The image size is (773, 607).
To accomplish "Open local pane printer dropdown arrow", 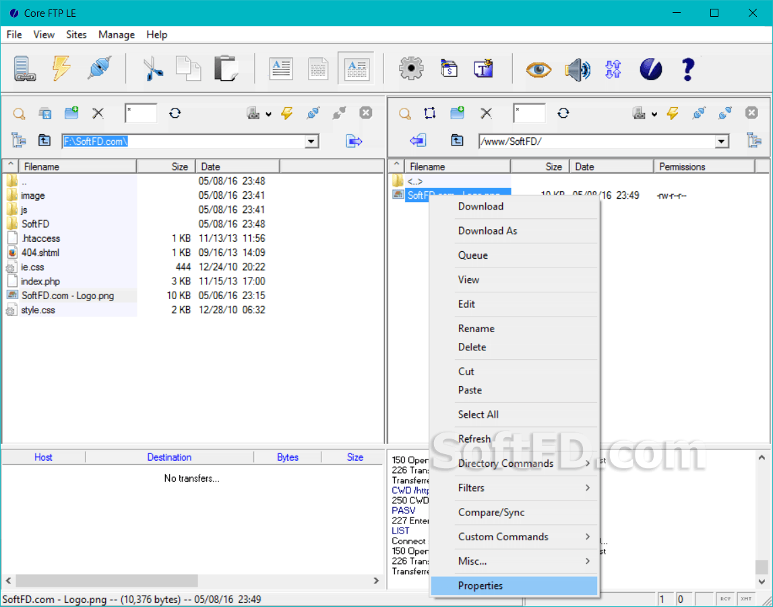I will (268, 114).
